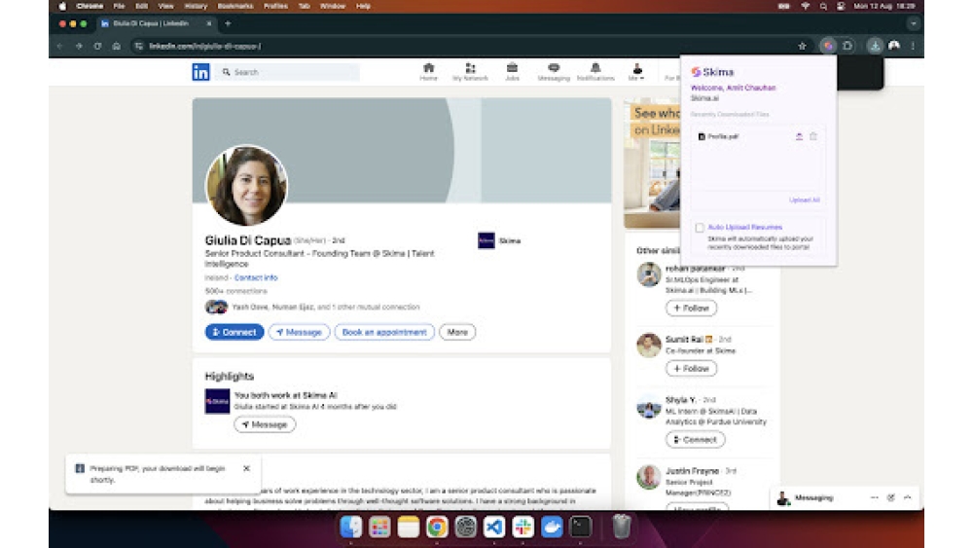Enable Auto Upload Resumes checkbox
This screenshot has width=973, height=548.
click(x=700, y=228)
